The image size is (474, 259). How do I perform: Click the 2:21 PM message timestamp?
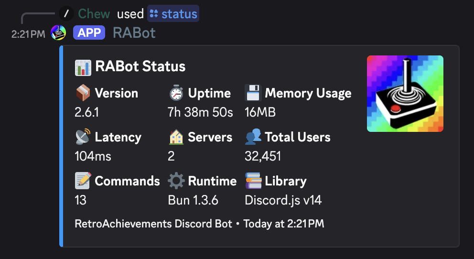(x=28, y=34)
